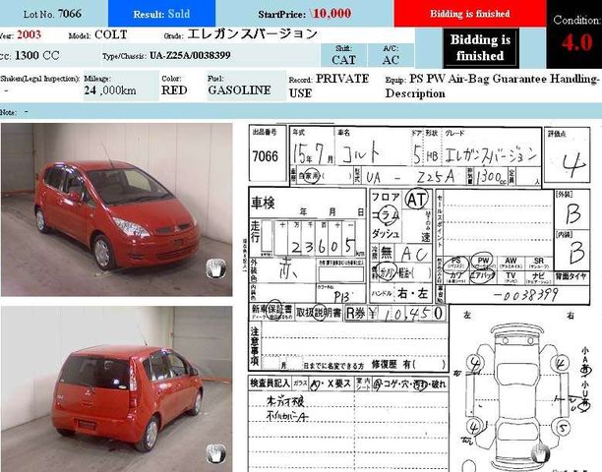Click the black 'Bidding is finished' box
The width and height of the screenshot is (602, 472).
click(x=480, y=48)
